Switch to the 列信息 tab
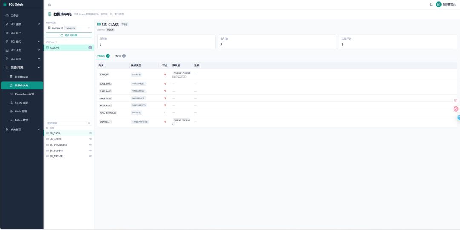The width and height of the screenshot is (460, 230). (x=103, y=56)
